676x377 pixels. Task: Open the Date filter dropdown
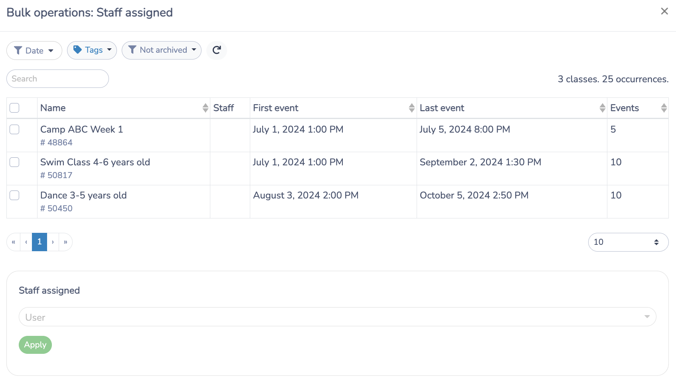[34, 50]
